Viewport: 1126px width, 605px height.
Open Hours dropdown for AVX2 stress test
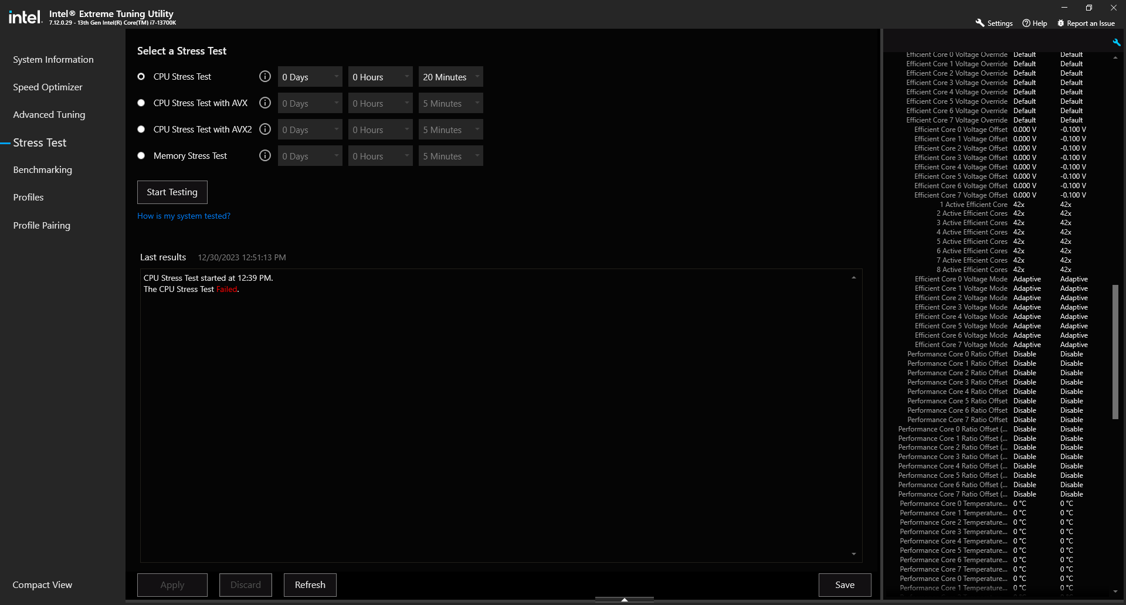[x=381, y=130]
